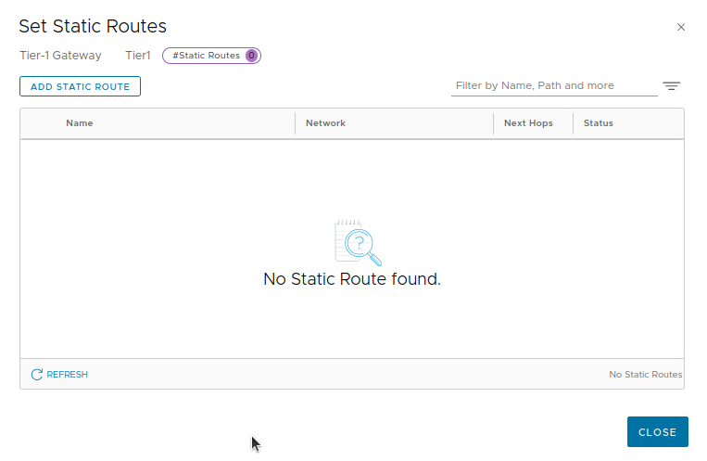Screen dimensions: 707x461
Task: Click the #Static Routes pill label
Action: [x=206, y=56]
